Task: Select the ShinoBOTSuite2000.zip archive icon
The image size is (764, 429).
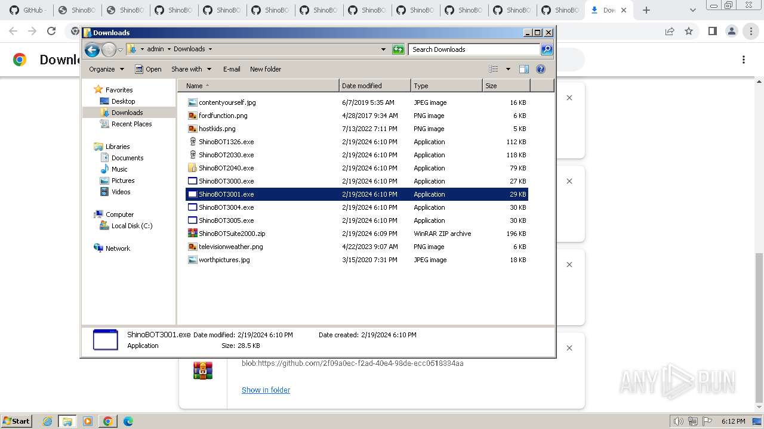Action: [x=192, y=234]
